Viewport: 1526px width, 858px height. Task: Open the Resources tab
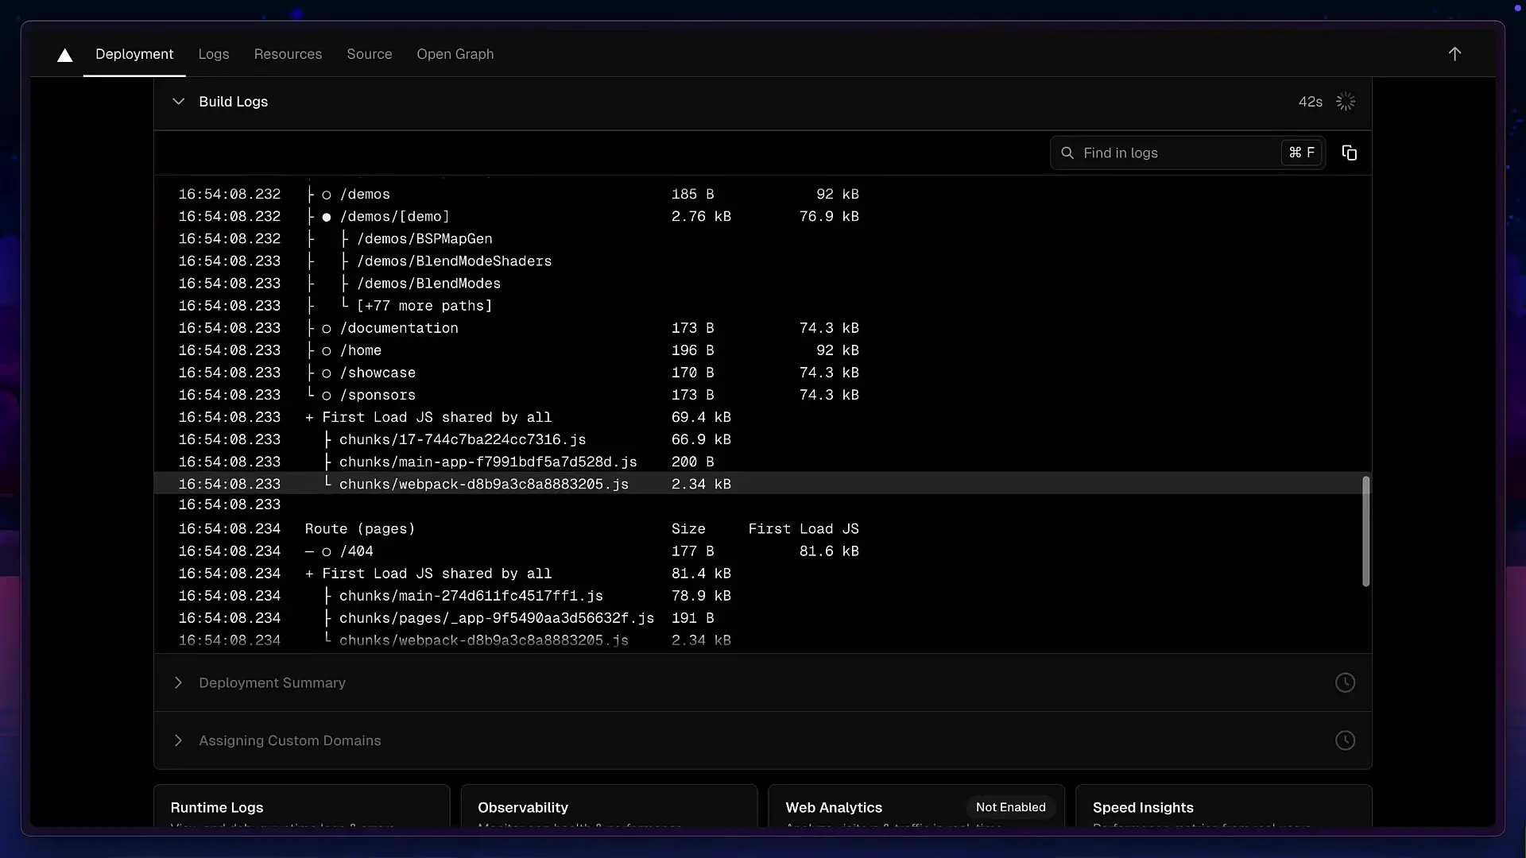tap(288, 54)
